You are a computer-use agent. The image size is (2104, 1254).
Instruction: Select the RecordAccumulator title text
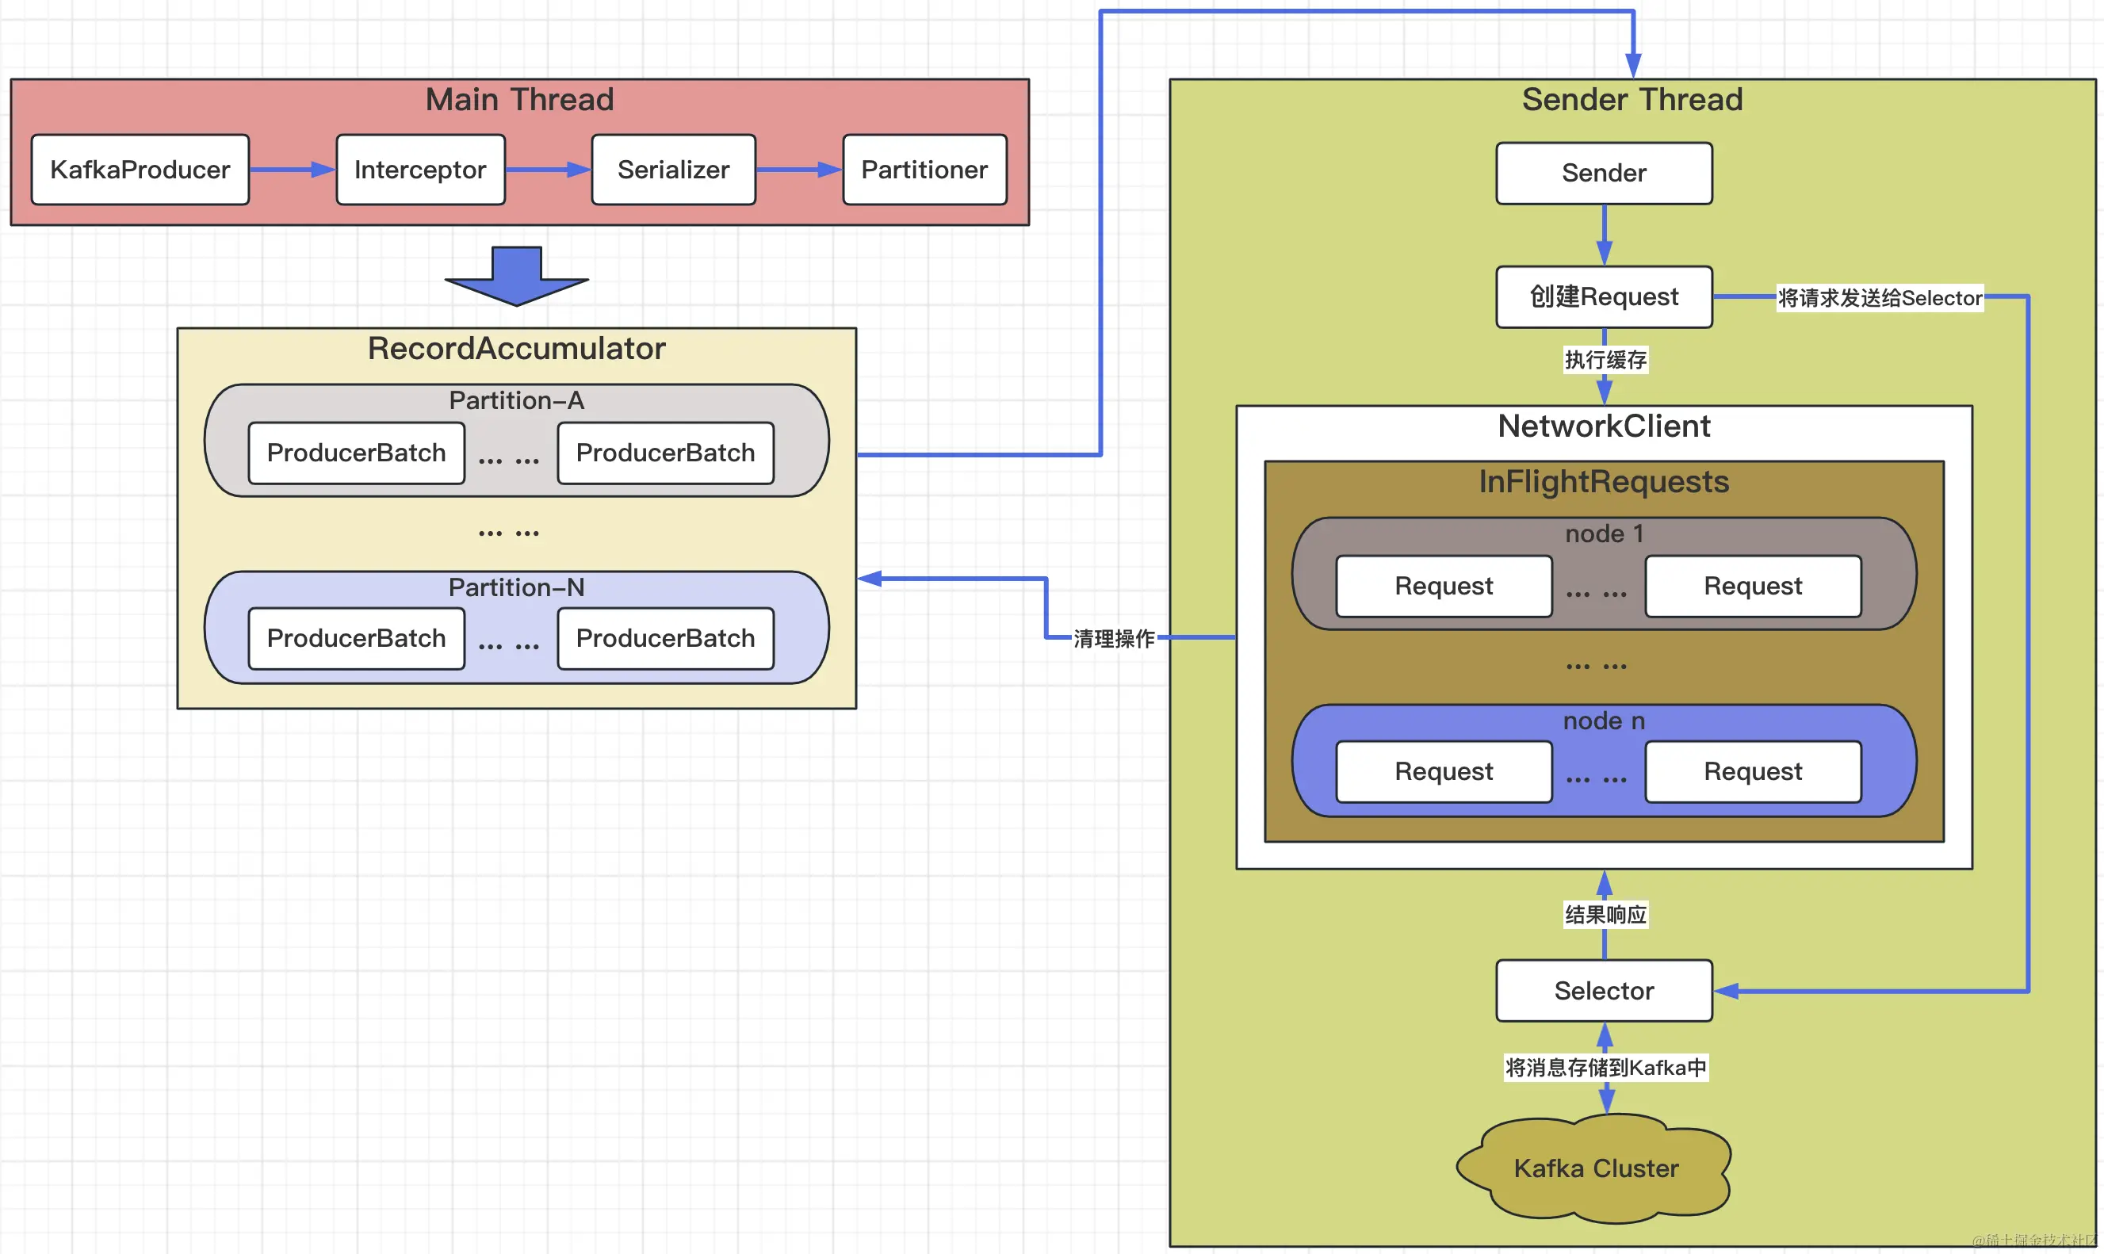tap(516, 348)
